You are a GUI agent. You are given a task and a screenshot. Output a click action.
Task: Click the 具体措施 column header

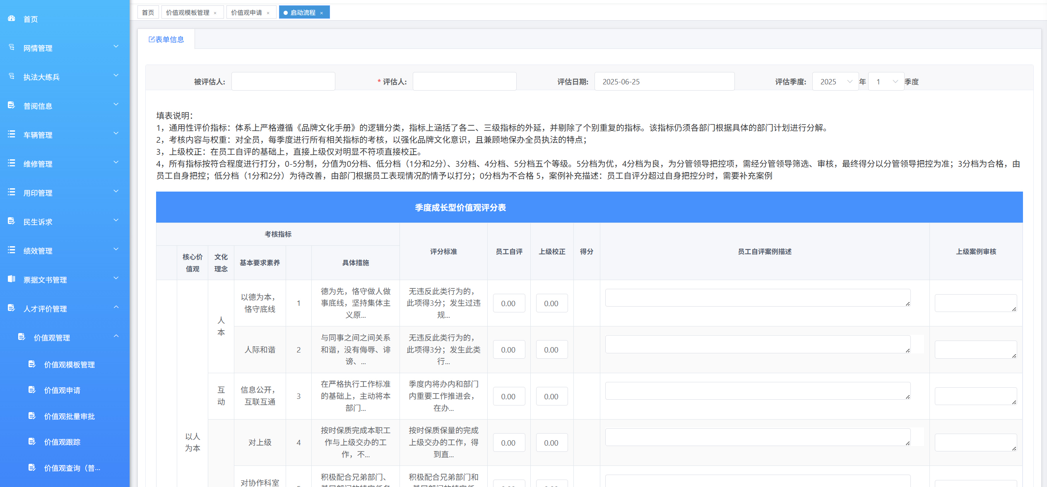click(x=355, y=263)
